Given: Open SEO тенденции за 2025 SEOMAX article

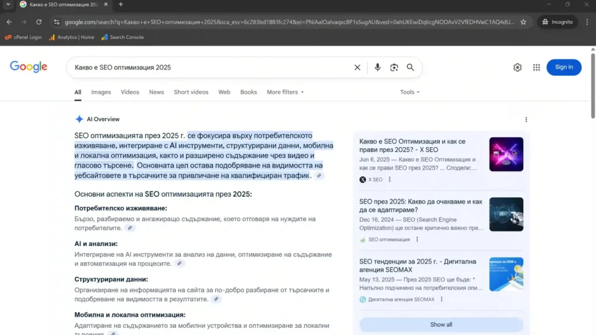Looking at the screenshot, I should tap(417, 265).
